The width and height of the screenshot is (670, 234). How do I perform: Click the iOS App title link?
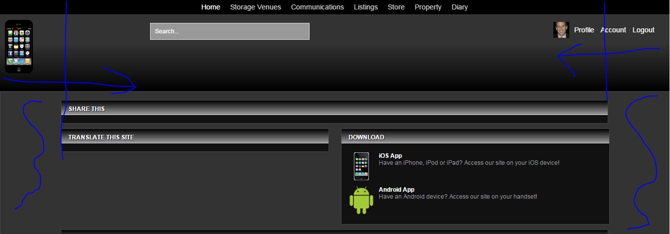390,156
